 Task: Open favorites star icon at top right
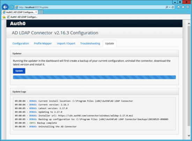[x=183, y=7]
